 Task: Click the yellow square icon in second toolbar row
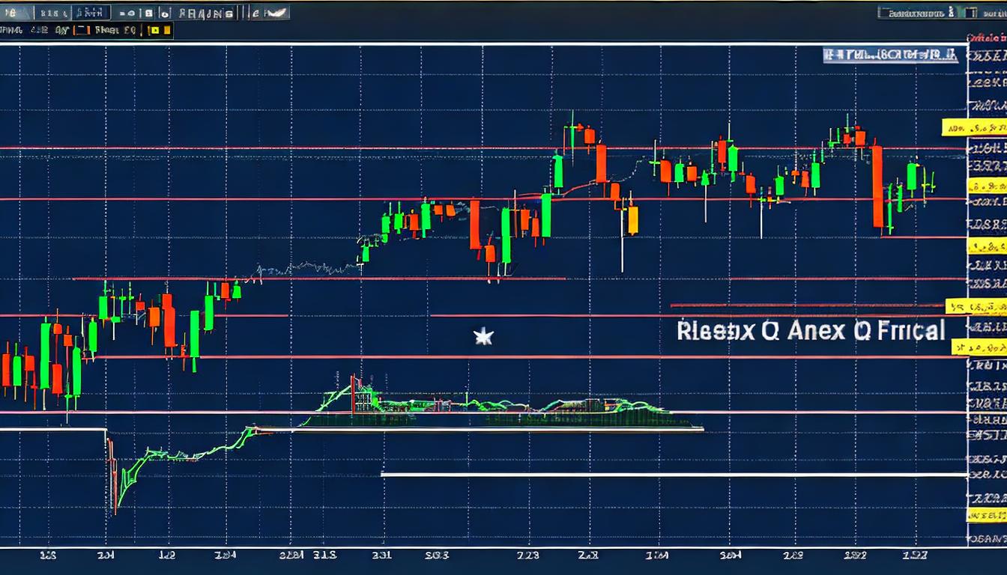pyautogui.click(x=155, y=31)
